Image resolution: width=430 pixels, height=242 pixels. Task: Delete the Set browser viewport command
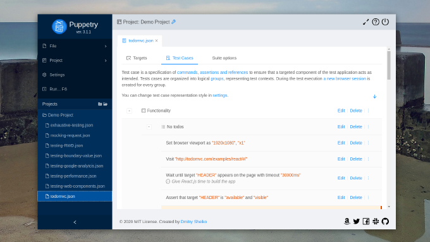(356, 143)
